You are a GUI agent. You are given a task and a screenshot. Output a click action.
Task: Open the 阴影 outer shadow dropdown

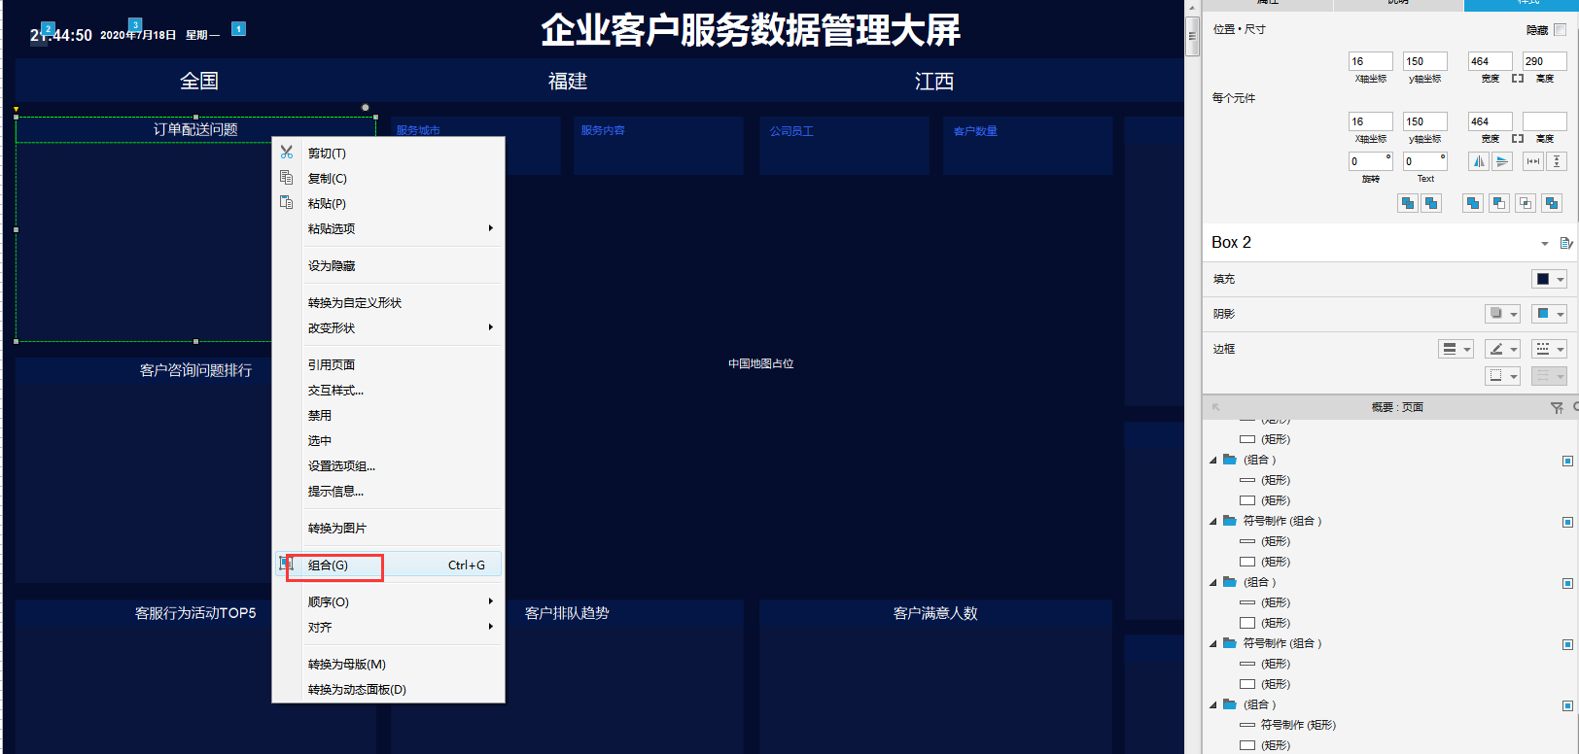click(1502, 314)
